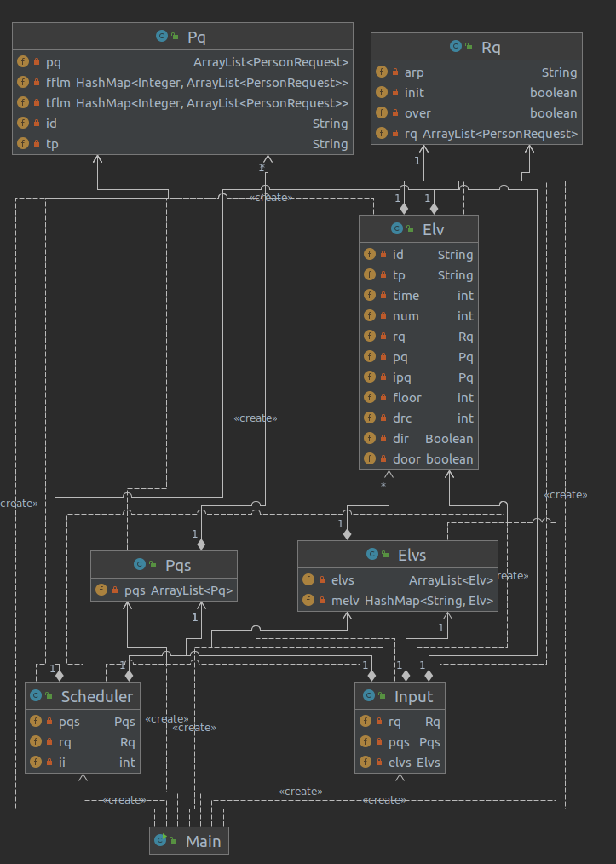Click the field icon beside melv in Elvs
The height and width of the screenshot is (864, 616).
tap(308, 600)
